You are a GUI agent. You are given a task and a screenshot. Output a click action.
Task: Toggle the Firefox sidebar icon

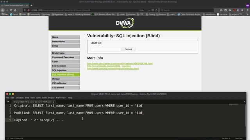[225, 10]
